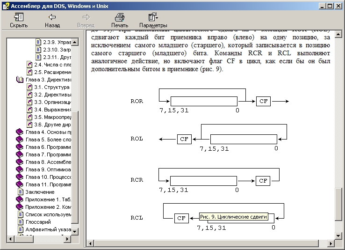Click CF box in RCR diagram
This screenshot has height=250, width=345.
coord(263,181)
